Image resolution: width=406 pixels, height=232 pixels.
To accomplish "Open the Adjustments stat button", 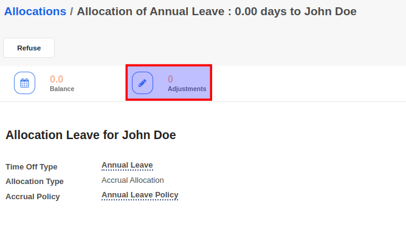I will click(169, 83).
